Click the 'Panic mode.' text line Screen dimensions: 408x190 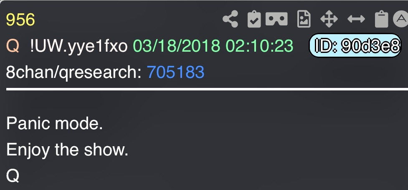pos(54,123)
